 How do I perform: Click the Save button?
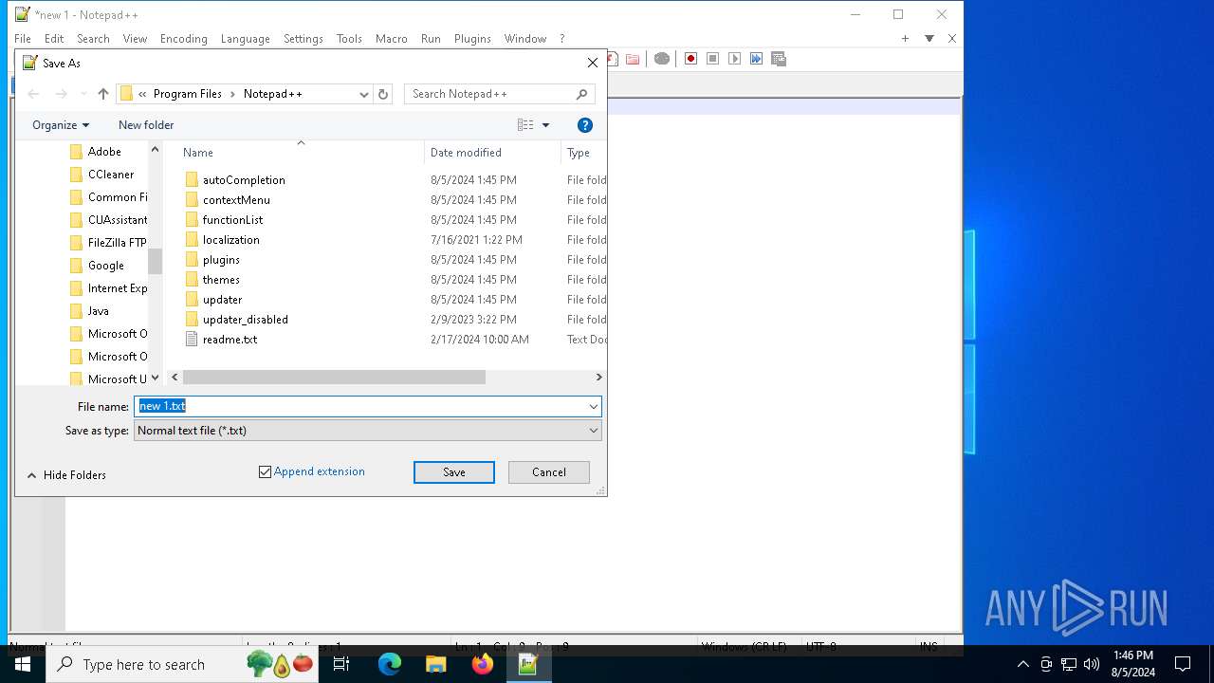click(x=454, y=472)
